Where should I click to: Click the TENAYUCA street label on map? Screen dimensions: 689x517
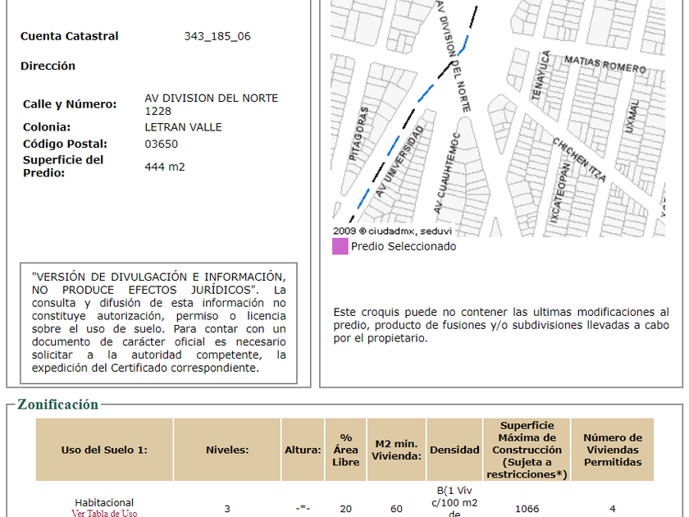point(541,75)
